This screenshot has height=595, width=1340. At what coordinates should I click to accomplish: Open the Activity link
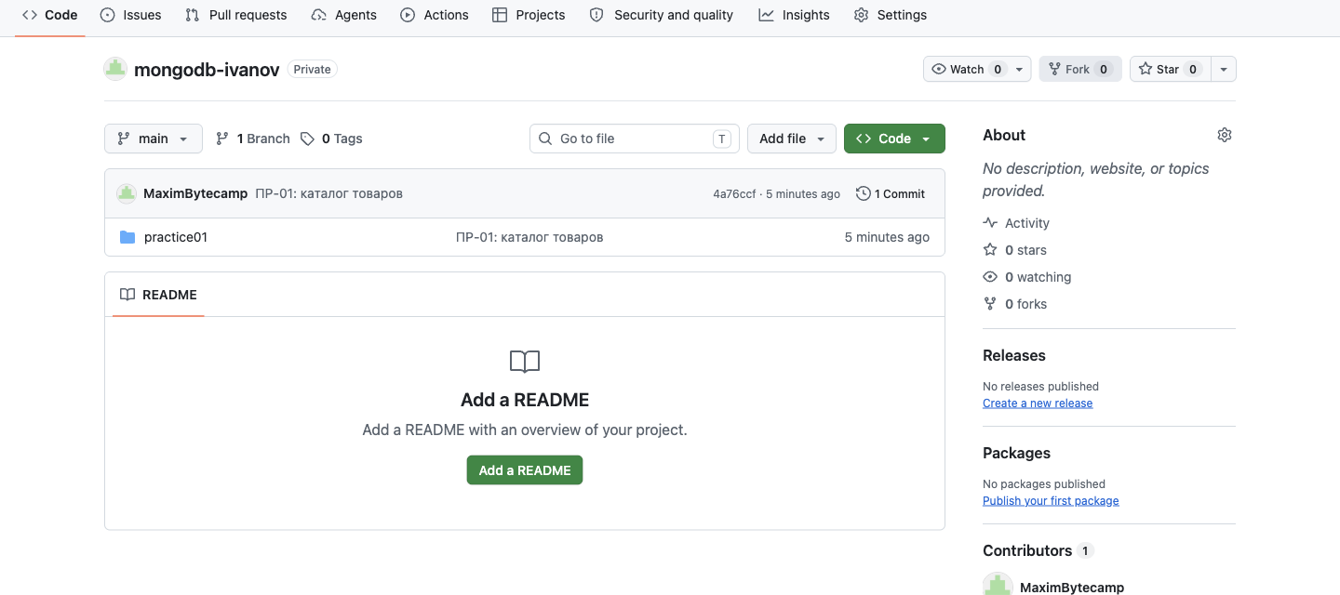pyautogui.click(x=1016, y=223)
